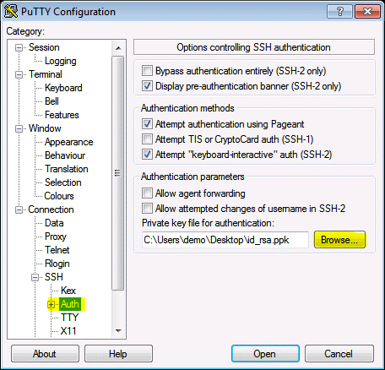Click the category scrollbar down arrow

point(118,330)
